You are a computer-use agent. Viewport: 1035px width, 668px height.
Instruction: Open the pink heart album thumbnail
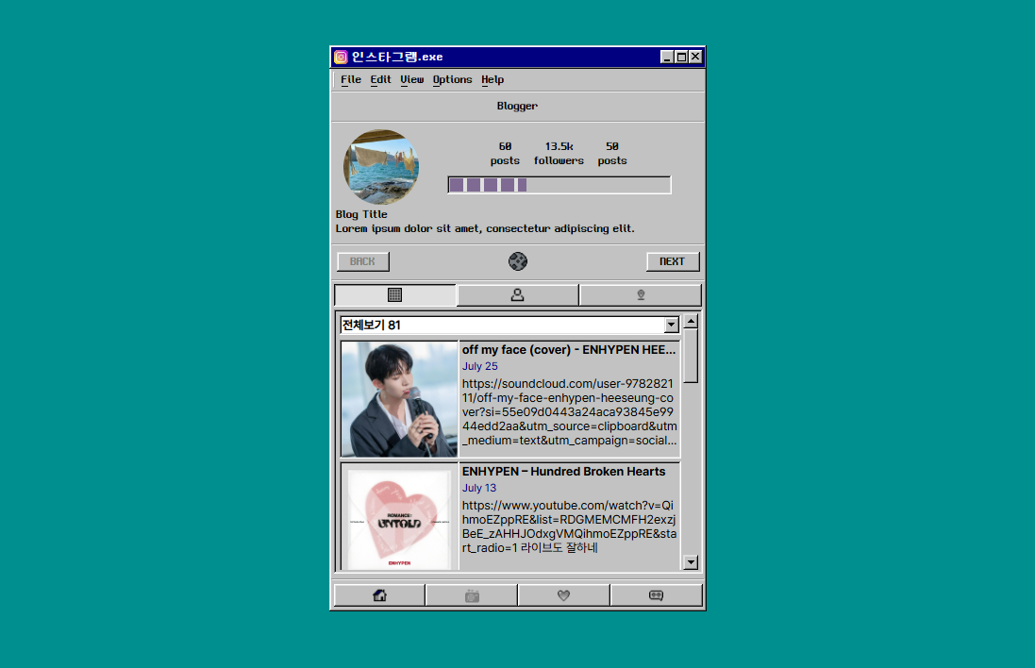tap(399, 517)
